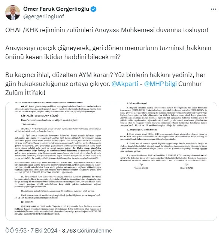221x237 pixels.
Task: Open the @gergerliogluof handle link
Action: coord(43,16)
